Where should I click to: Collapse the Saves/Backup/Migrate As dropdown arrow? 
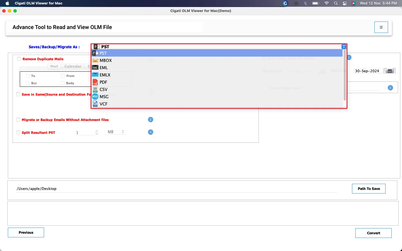[x=344, y=47]
